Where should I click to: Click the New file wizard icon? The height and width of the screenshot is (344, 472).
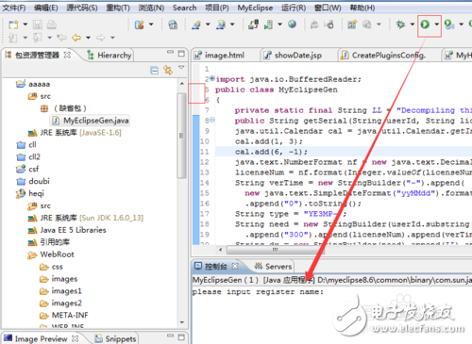click(13, 25)
